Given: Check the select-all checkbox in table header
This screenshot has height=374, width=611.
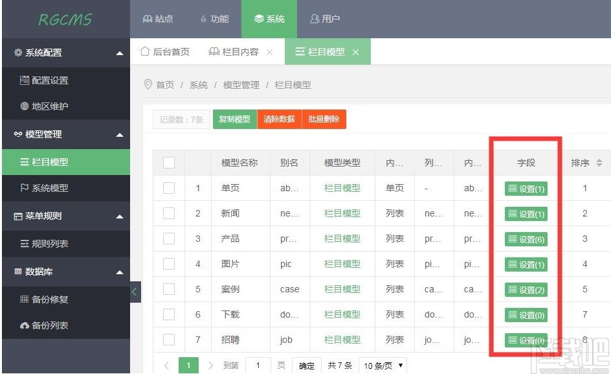Looking at the screenshot, I should [169, 163].
